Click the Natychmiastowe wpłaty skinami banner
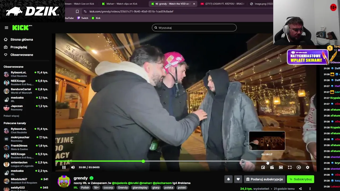340x191 pixels. tap(308, 57)
